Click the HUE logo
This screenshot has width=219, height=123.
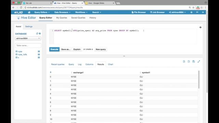point(18,12)
